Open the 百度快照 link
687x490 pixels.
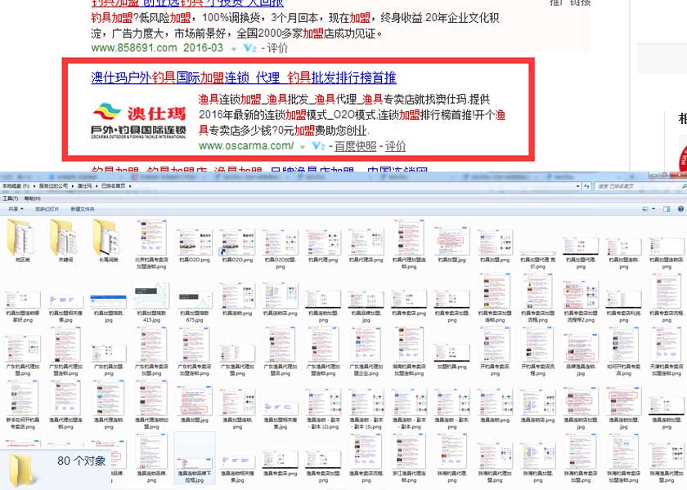355,146
